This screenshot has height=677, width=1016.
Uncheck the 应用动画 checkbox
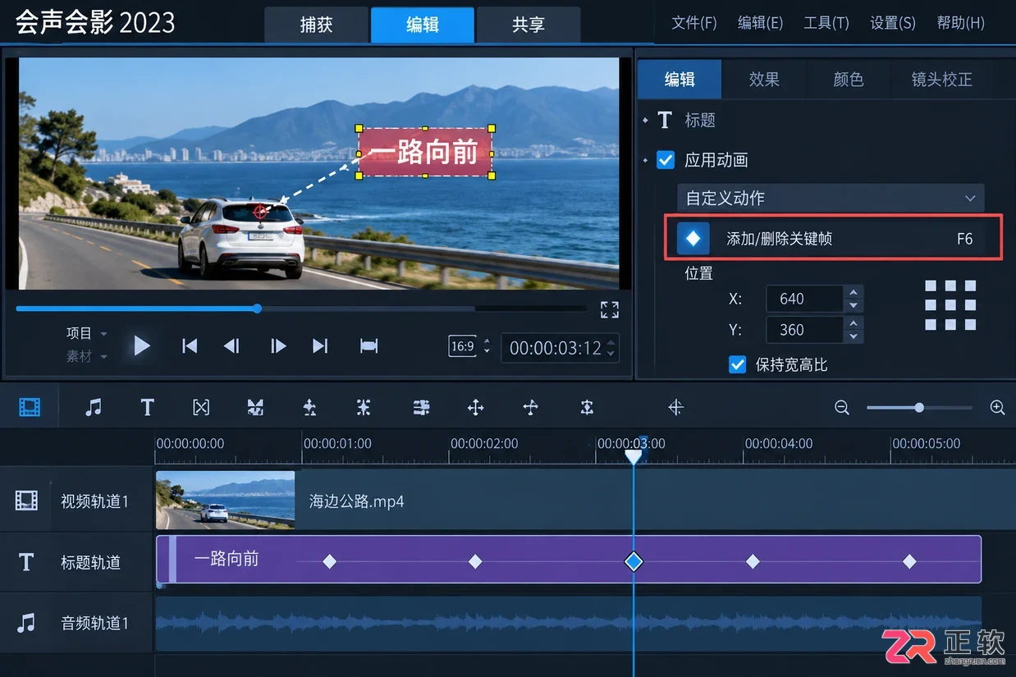pos(666,160)
